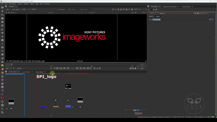Open the wipe mode dropdown
This screenshot has height=122, width=217.
pos(76,9)
